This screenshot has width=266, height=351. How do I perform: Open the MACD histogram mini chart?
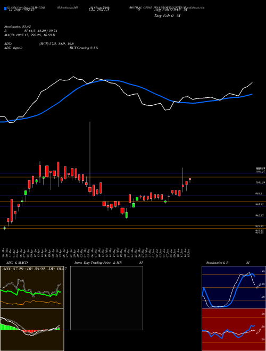pyautogui.click(x=32, y=330)
